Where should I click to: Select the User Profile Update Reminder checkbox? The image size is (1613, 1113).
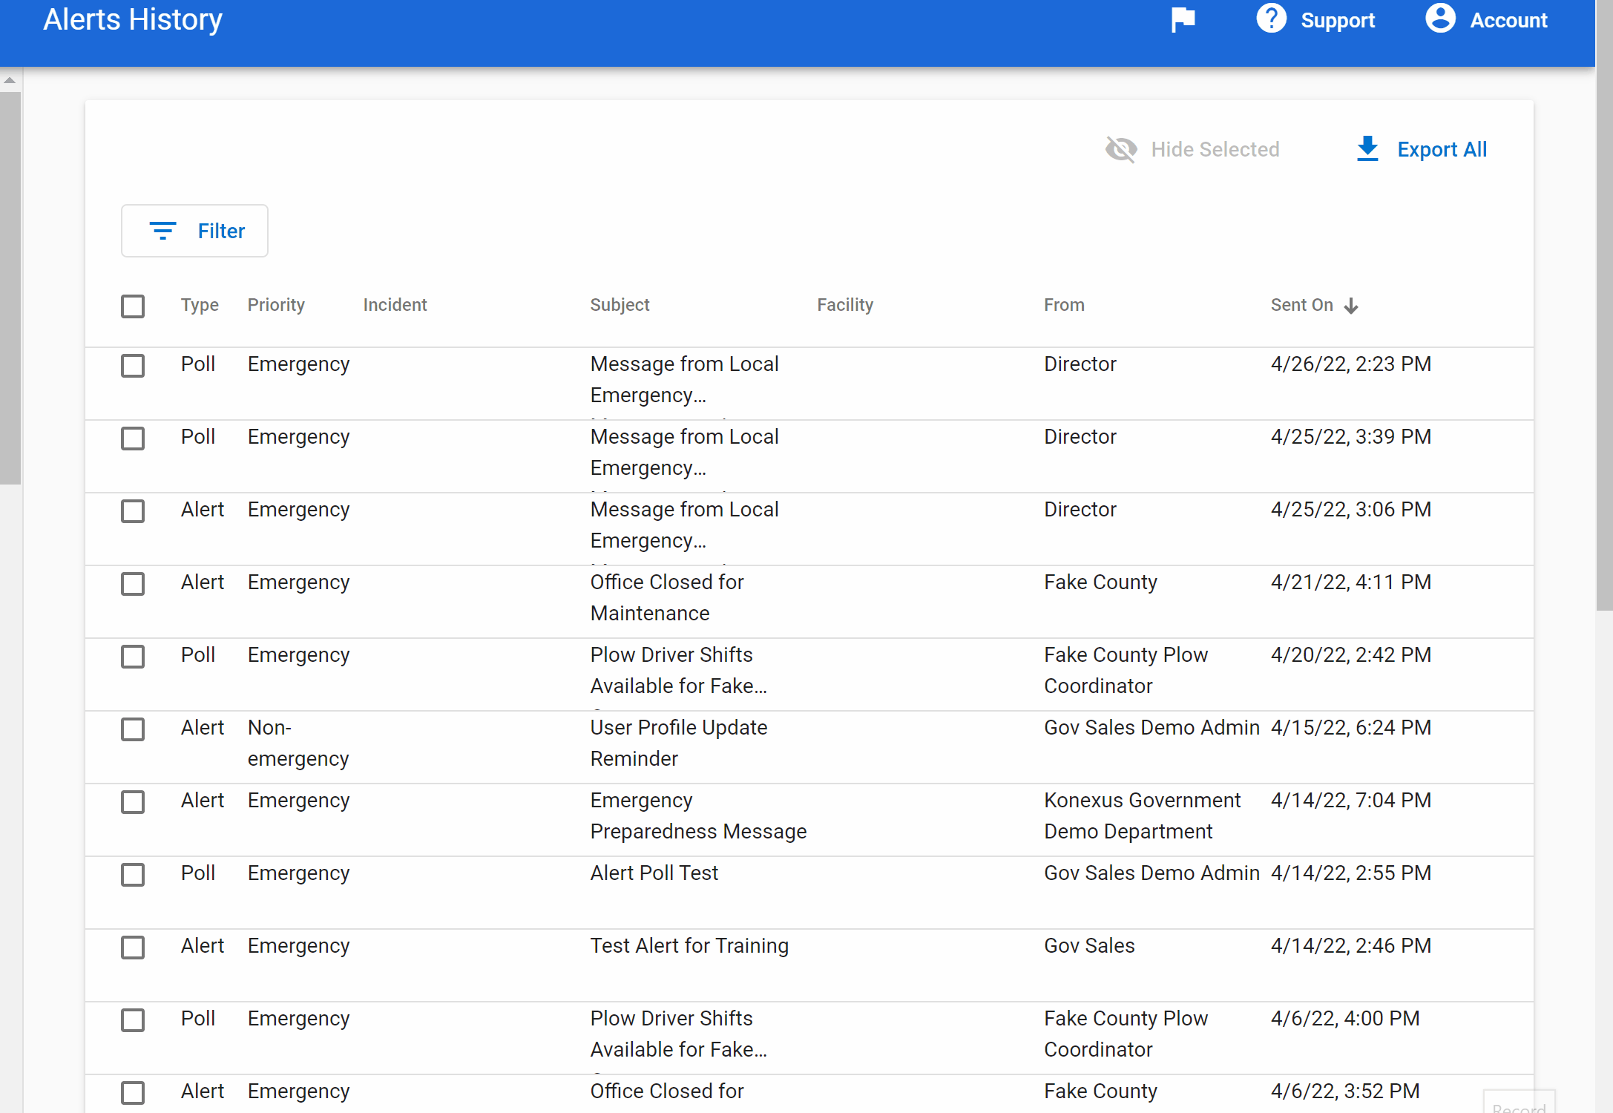click(x=132, y=729)
